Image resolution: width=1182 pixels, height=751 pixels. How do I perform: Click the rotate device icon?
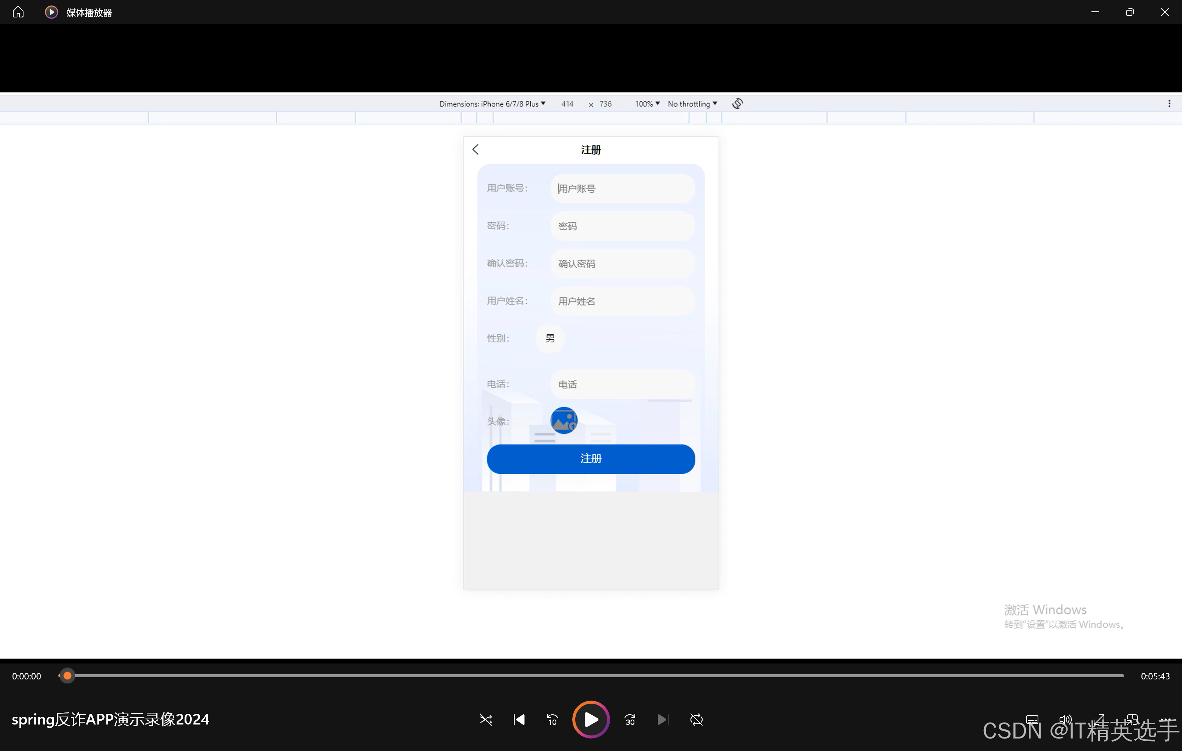click(x=737, y=103)
